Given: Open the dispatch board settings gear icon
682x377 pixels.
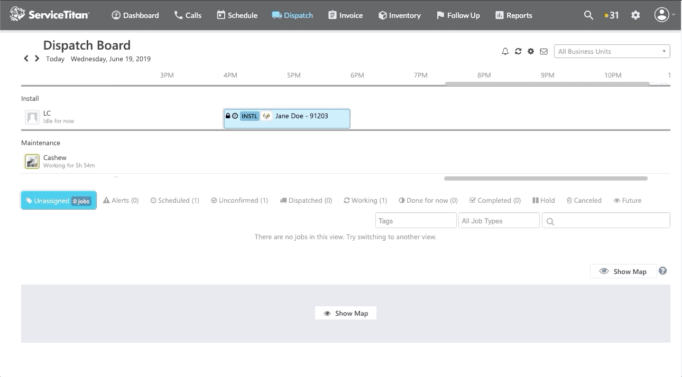Looking at the screenshot, I should pyautogui.click(x=530, y=51).
